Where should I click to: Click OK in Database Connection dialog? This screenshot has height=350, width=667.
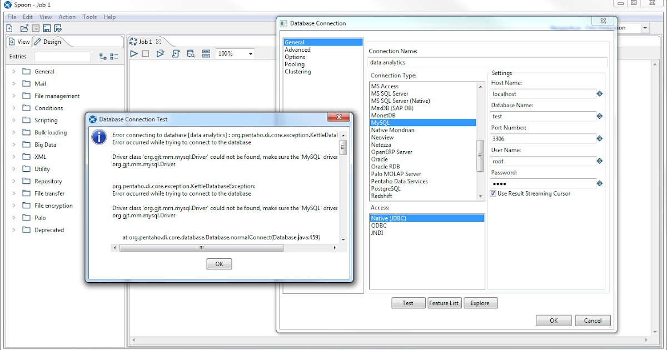click(x=554, y=321)
